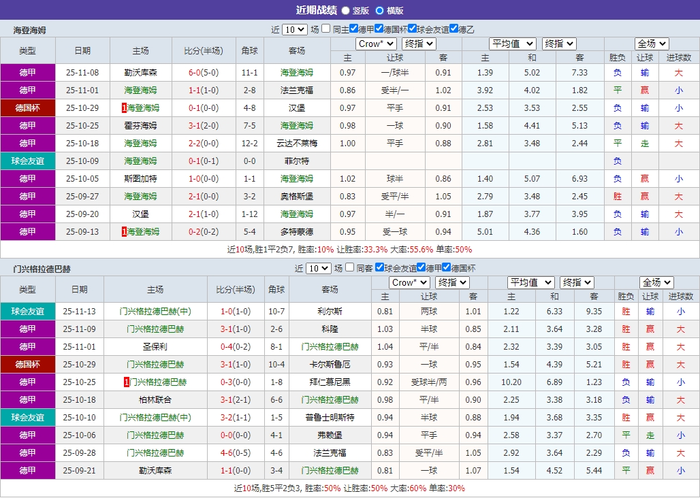
Task: Uncheck 德国杯 in the top filter row
Action: click(x=378, y=29)
